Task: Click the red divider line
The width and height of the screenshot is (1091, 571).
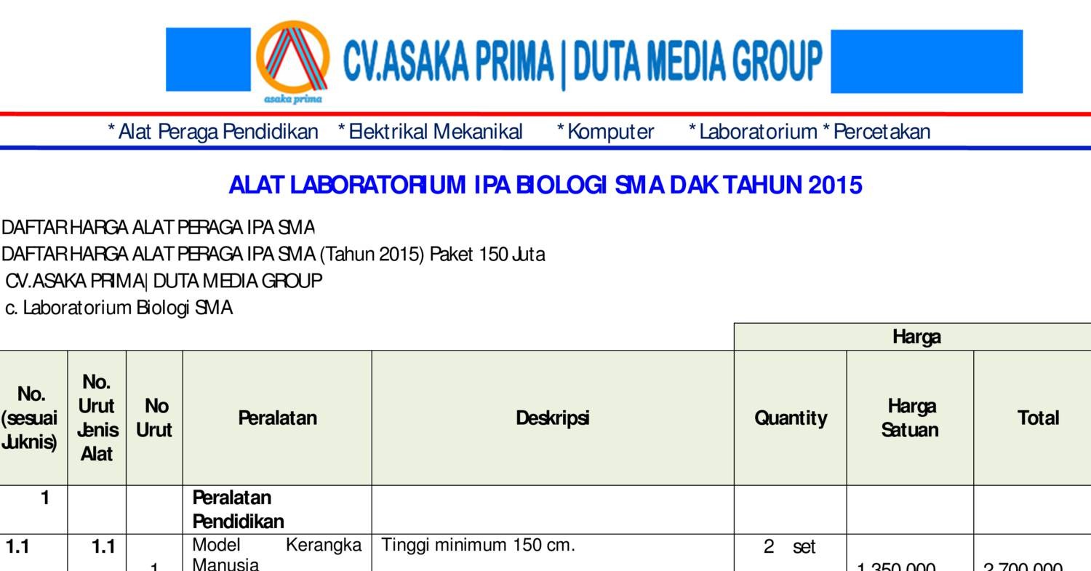Action: click(545, 113)
